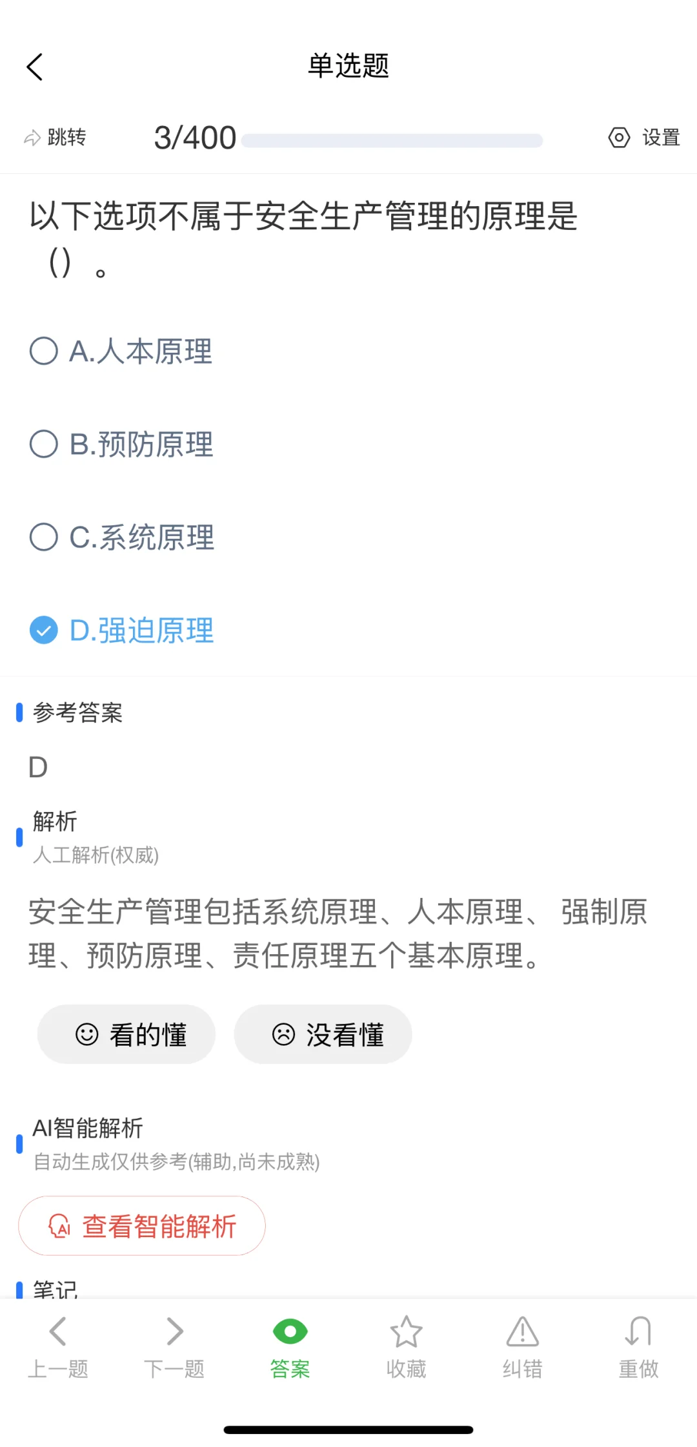The height and width of the screenshot is (1447, 697).
Task: Go to next question 下一题
Action: (174, 1347)
